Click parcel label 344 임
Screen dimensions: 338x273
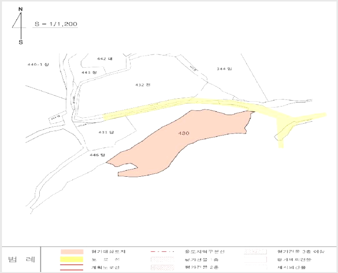(x=224, y=69)
